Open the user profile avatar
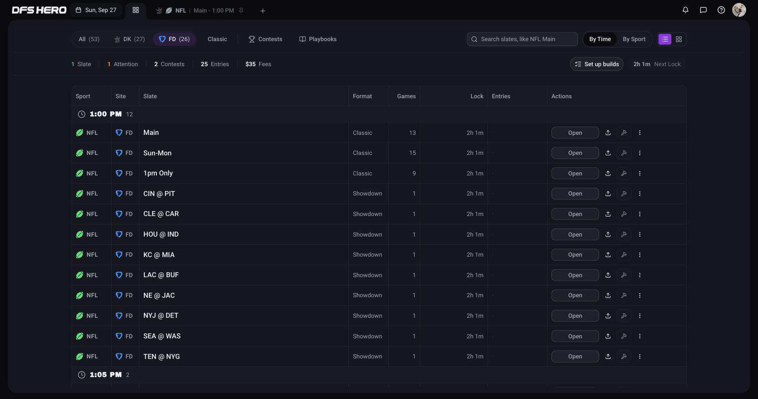Image resolution: width=758 pixels, height=399 pixels. (739, 10)
